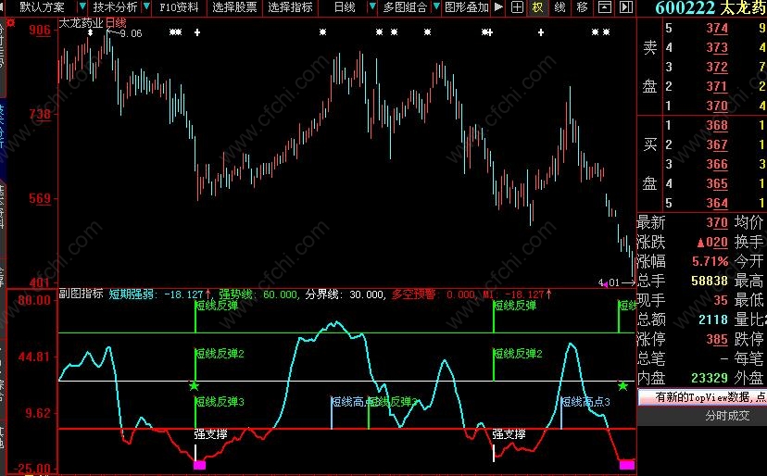Click the 涨停 385 value
This screenshot has height=476, width=767.
coord(717,339)
